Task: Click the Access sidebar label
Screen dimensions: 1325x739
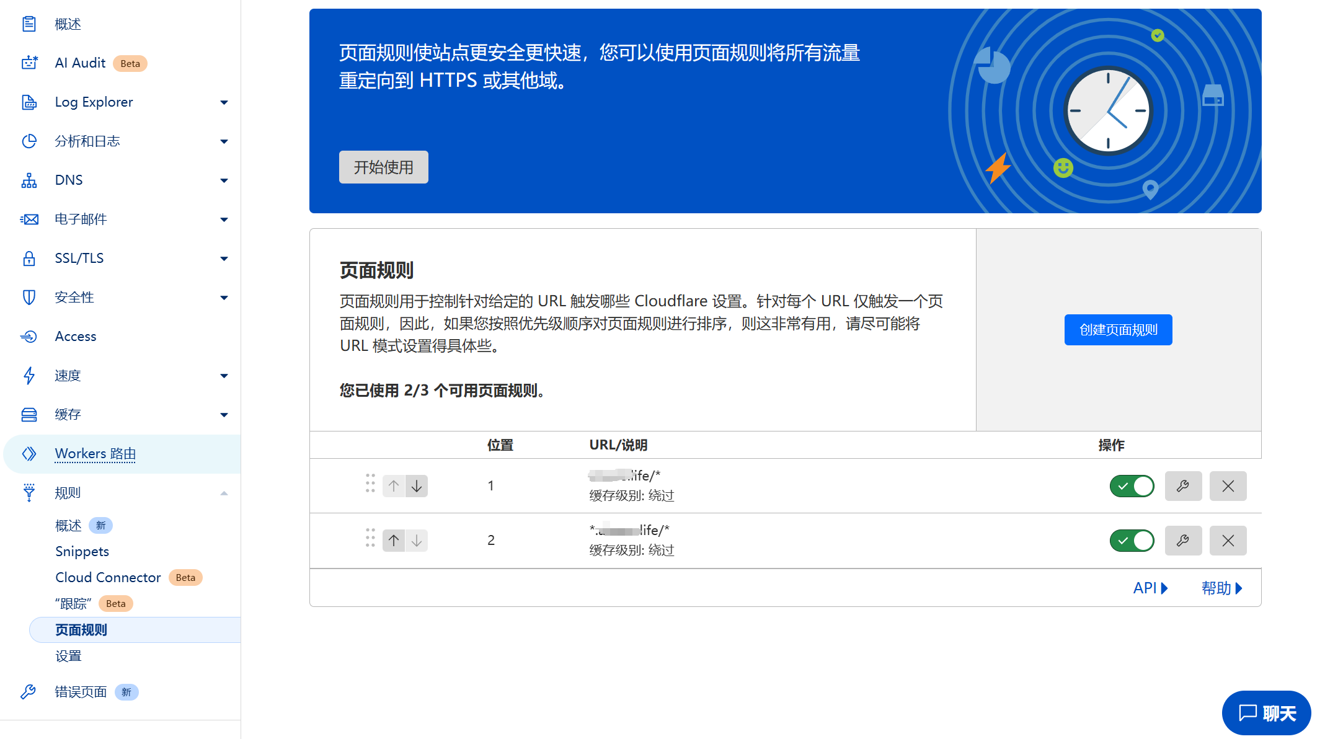Action: click(76, 337)
